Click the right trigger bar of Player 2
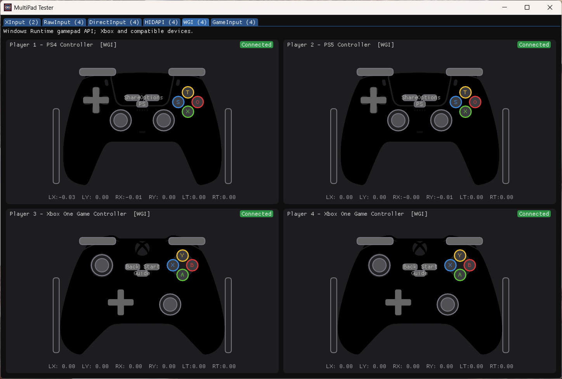Screen dimensions: 562x379 (x=506, y=146)
